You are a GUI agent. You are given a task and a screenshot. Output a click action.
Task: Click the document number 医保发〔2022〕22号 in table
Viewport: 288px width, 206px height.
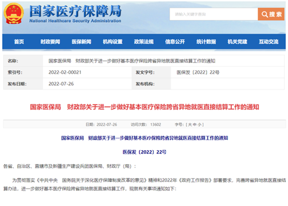tap(198, 72)
